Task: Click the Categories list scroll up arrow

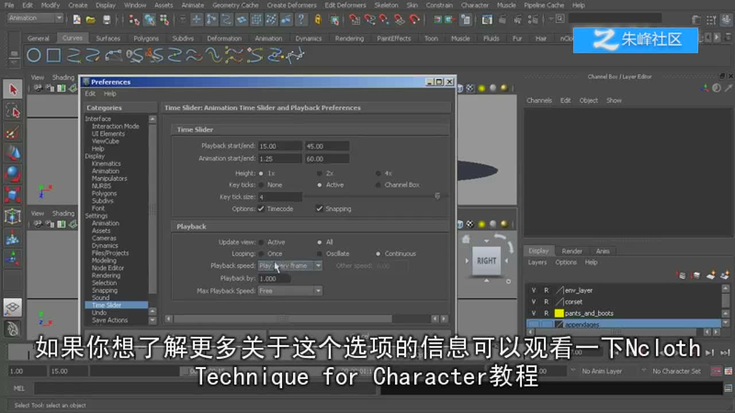Action: pos(152,119)
